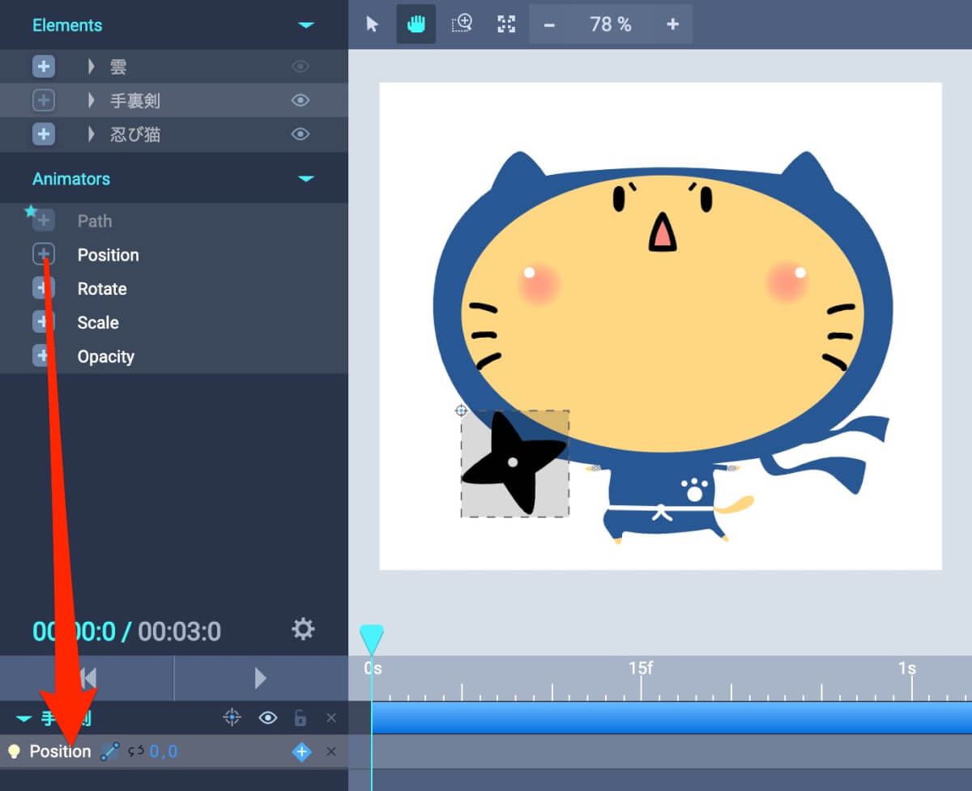Toggle the timeline layer lock
972x791 pixels.
301,717
